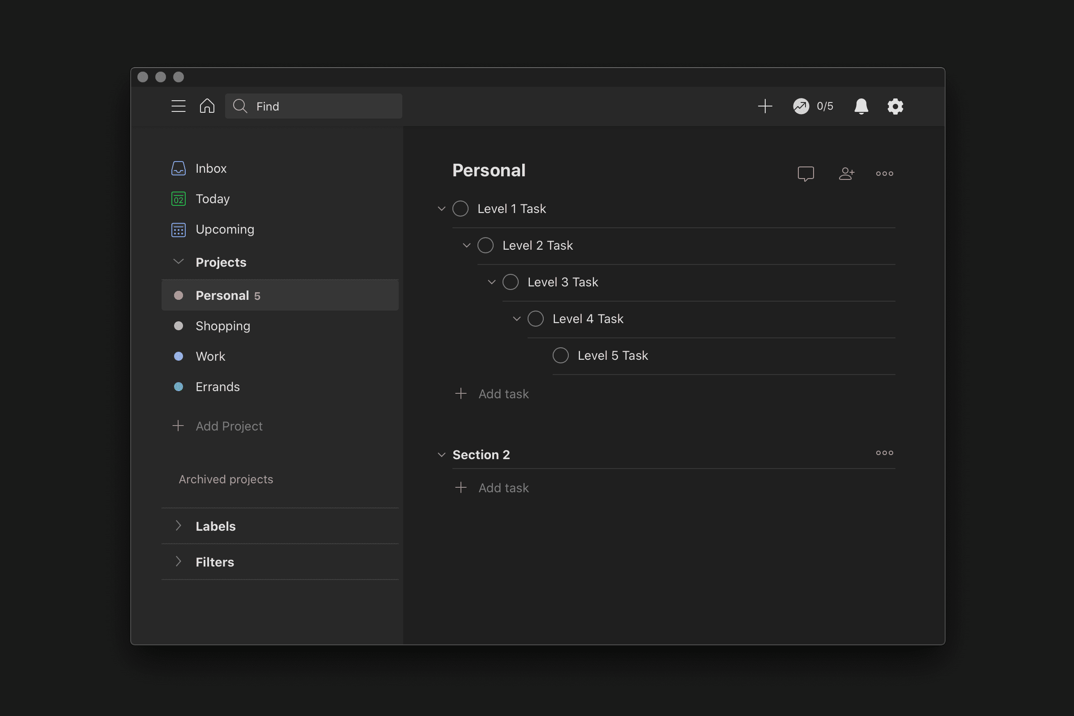The height and width of the screenshot is (716, 1074).
Task: Collapse Level 3 Task subtasks
Action: (x=491, y=282)
